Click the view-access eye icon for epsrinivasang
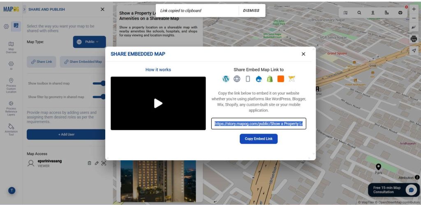The image size is (421, 205). 104,163
